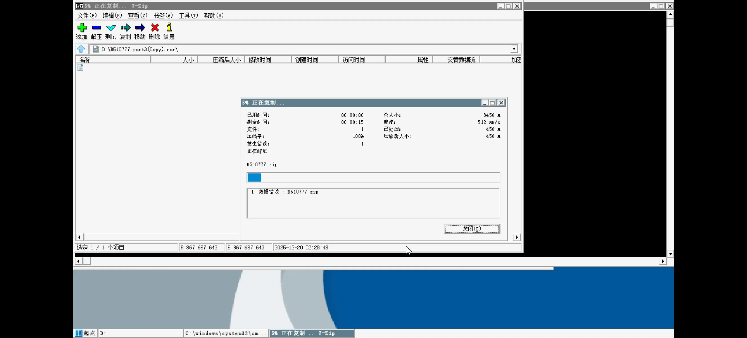Click the 起点 start button on the taskbar

coord(85,333)
